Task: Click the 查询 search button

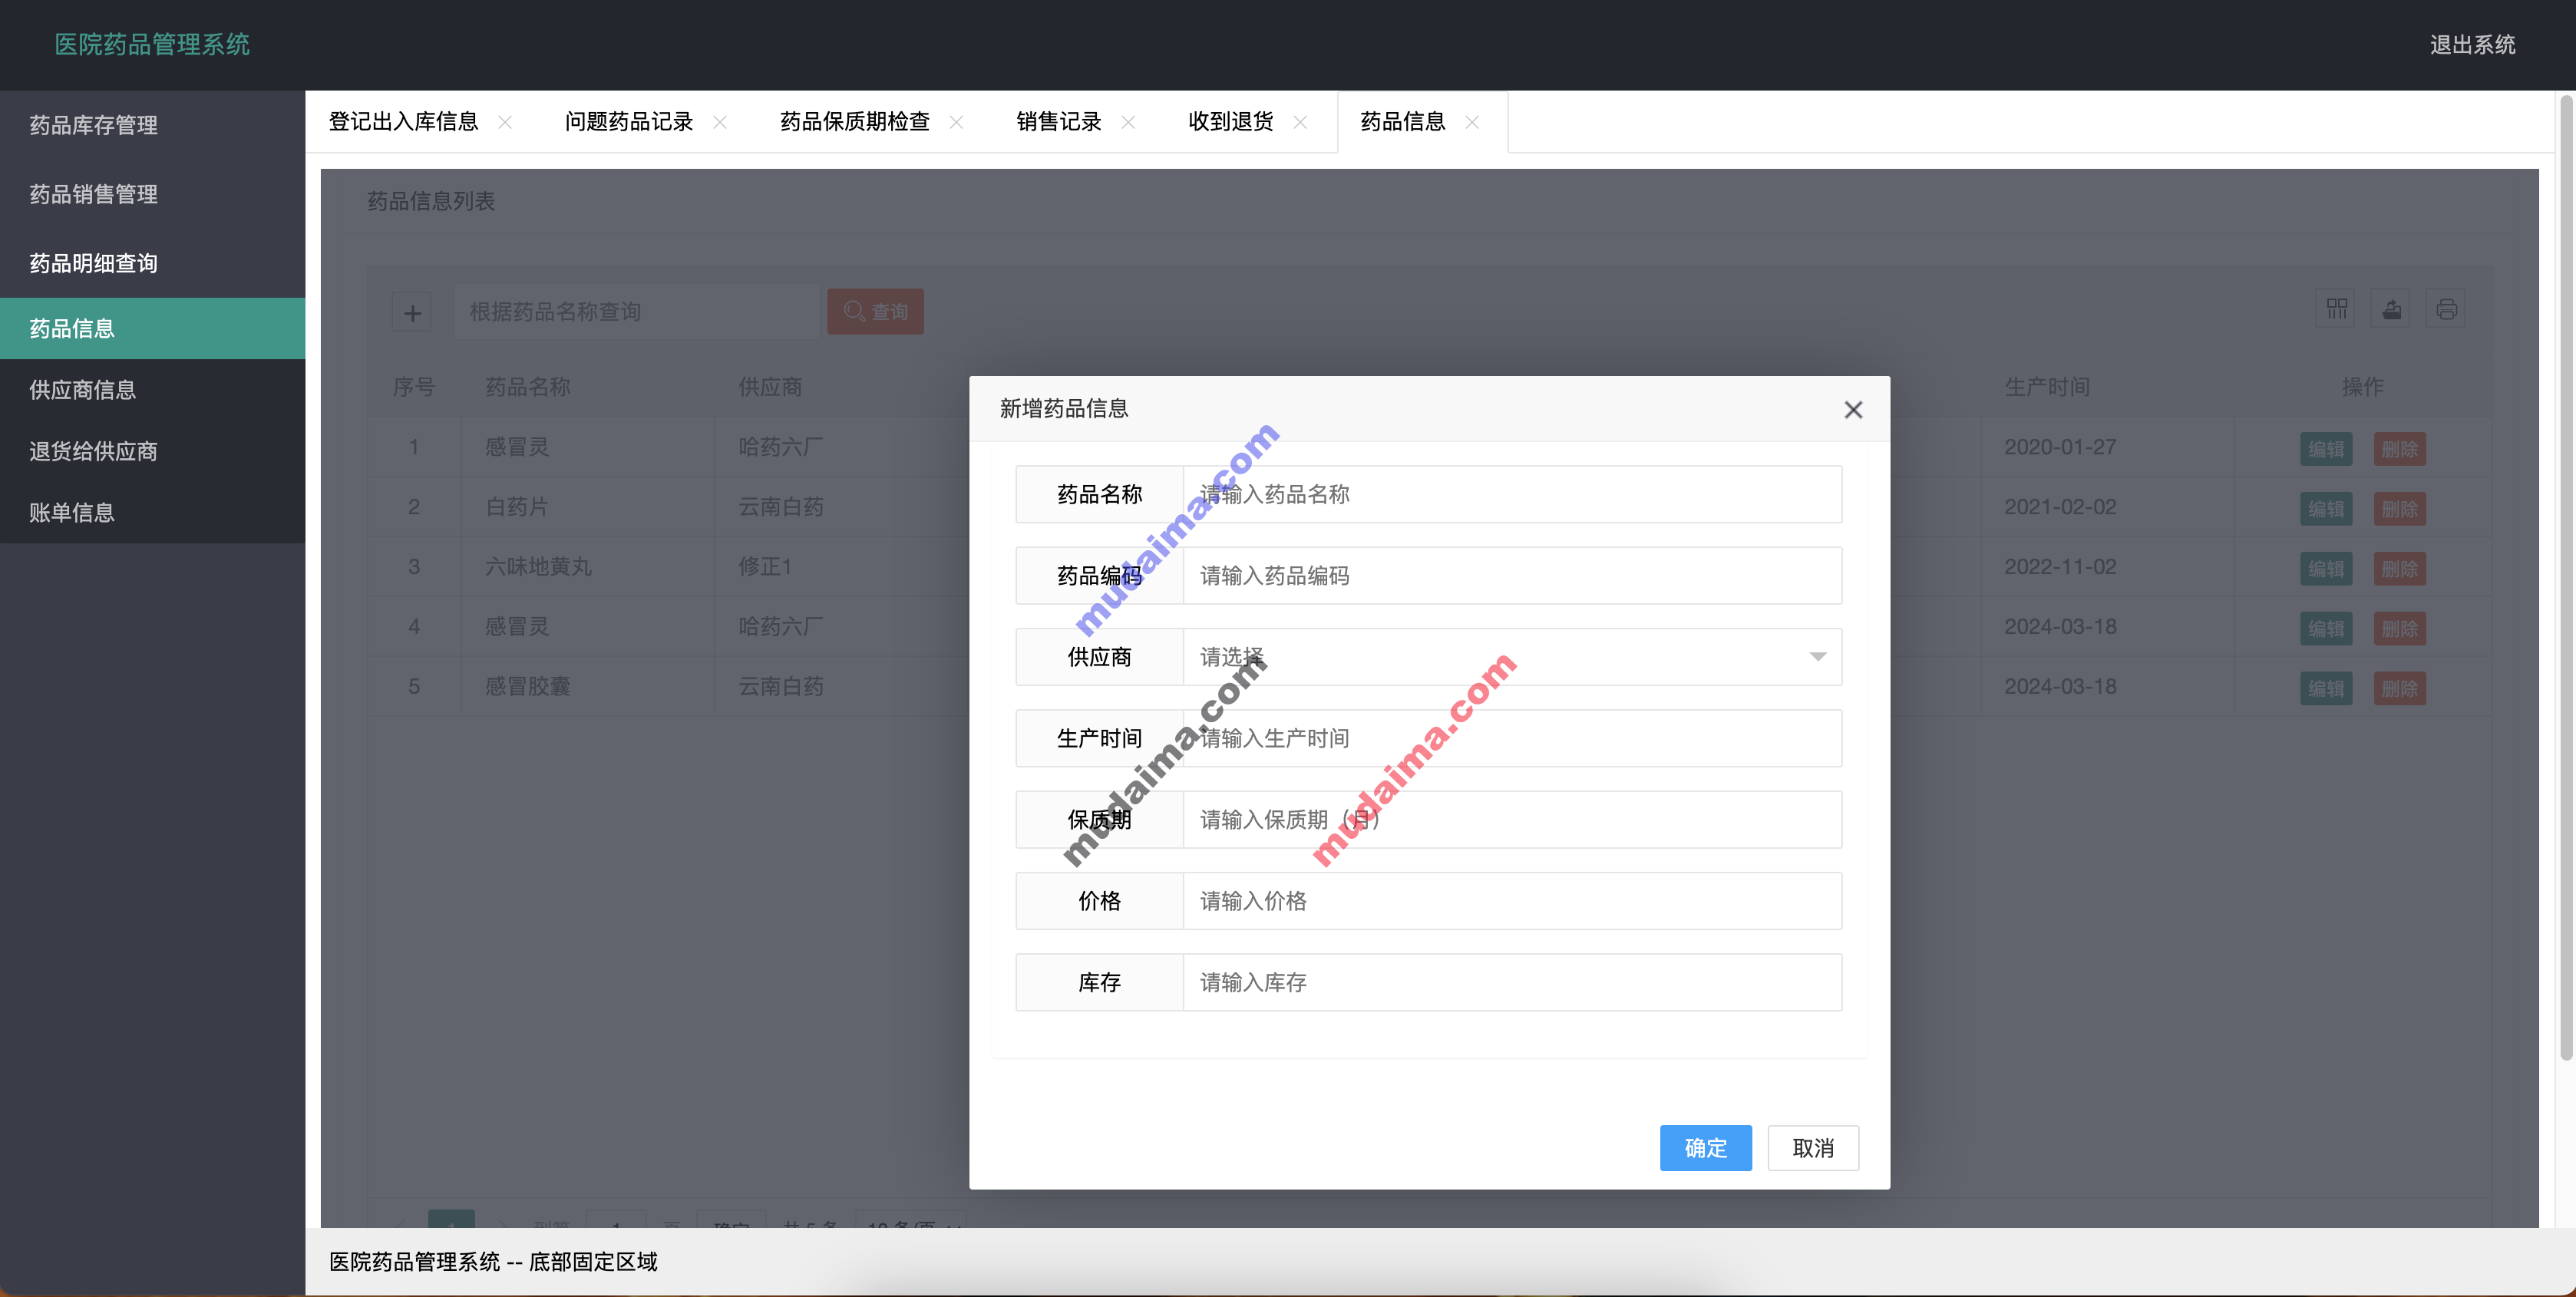Action: pyautogui.click(x=875, y=312)
